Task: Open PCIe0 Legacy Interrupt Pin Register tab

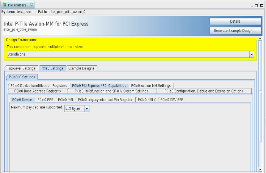Action: (x=105, y=100)
